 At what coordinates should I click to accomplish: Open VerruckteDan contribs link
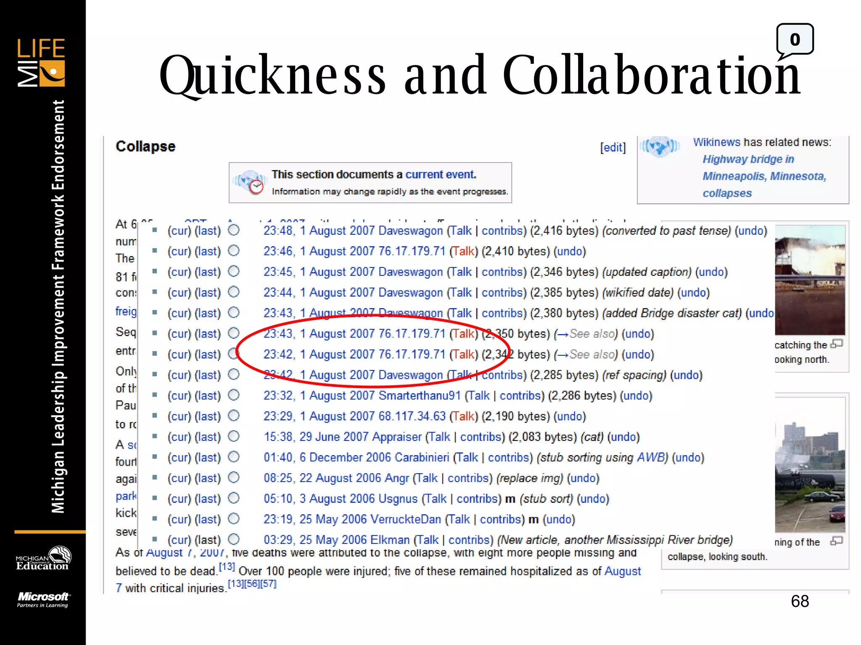(501, 519)
